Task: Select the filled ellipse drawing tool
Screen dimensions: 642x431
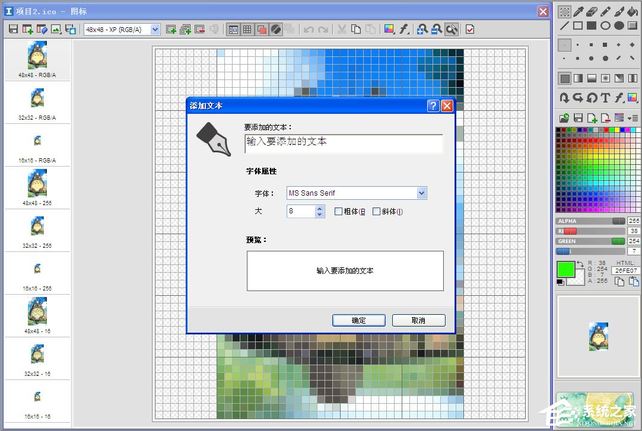Action: tap(619, 25)
